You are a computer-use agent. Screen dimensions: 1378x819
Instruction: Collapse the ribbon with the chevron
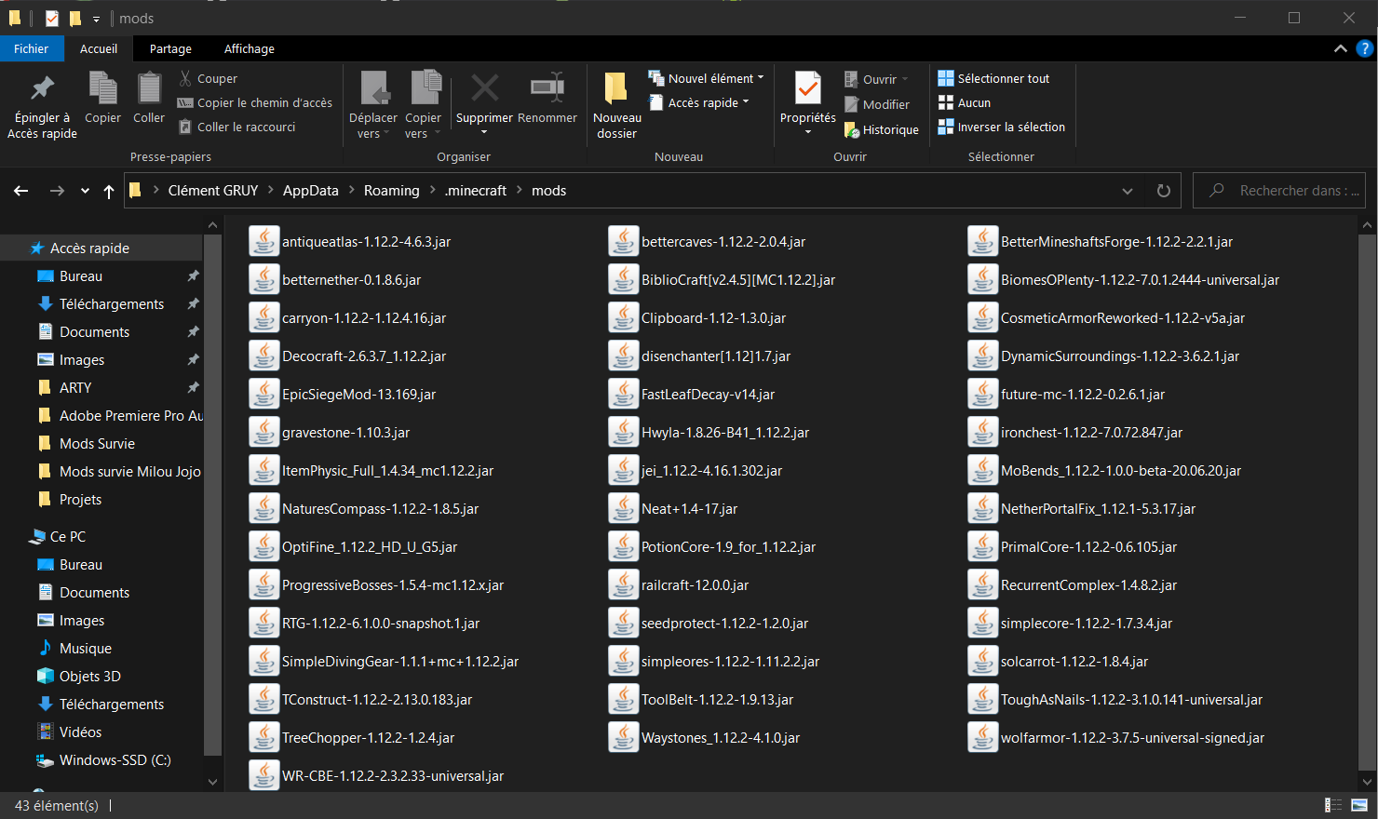coord(1340,48)
